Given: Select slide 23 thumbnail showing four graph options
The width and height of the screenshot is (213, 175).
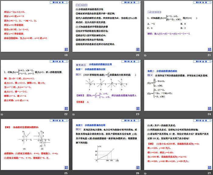Looking at the screenshot, I should click(106, 86).
